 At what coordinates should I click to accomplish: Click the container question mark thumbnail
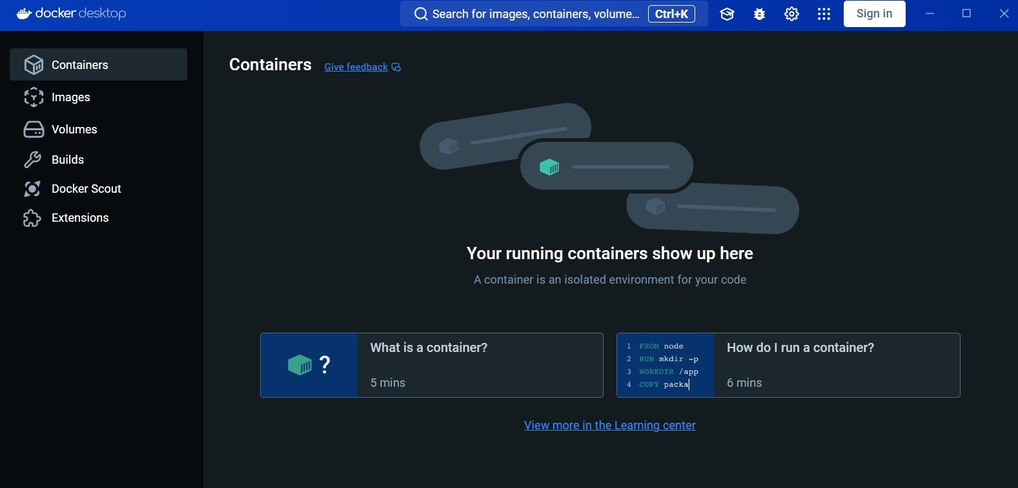click(309, 365)
